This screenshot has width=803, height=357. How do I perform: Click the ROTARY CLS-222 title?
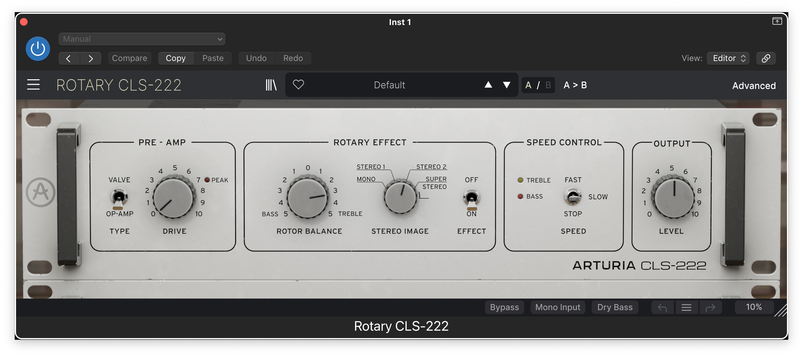pos(119,85)
